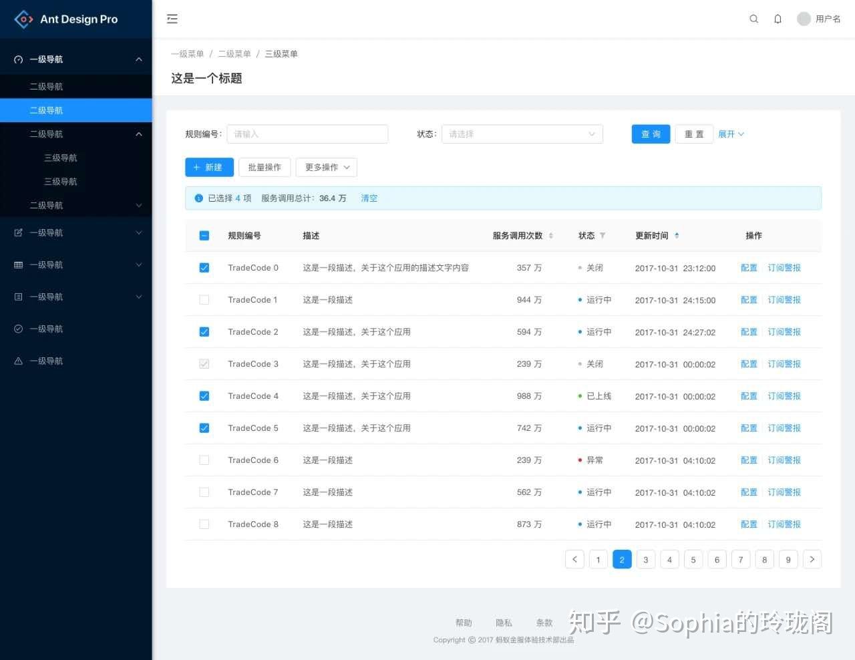This screenshot has height=660, width=855.
Task: Expand search filters via 展开 chevron
Action: coord(731,134)
